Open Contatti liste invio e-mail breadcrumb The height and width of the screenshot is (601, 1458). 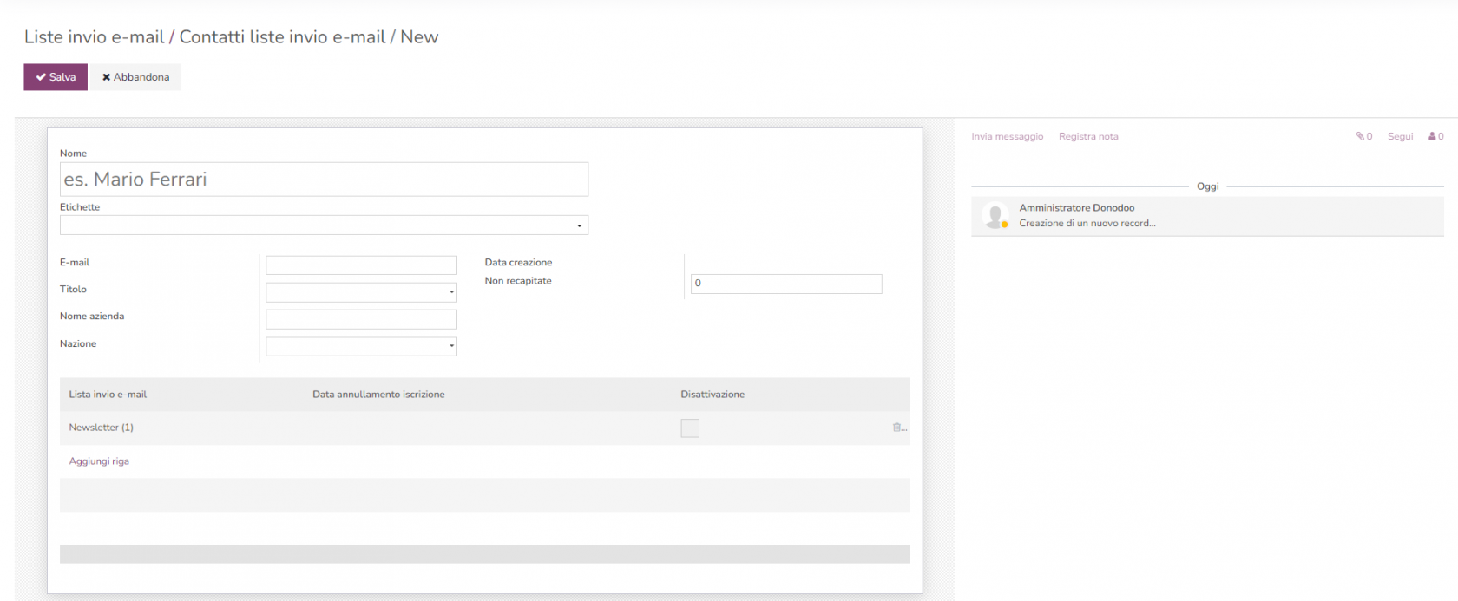tap(282, 37)
